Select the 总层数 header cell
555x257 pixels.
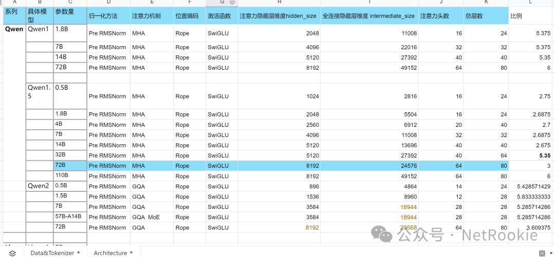[486, 16]
